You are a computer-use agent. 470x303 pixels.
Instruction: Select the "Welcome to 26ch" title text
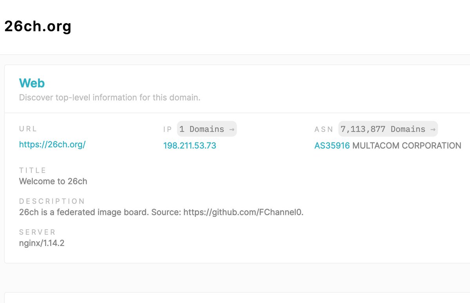(x=53, y=181)
